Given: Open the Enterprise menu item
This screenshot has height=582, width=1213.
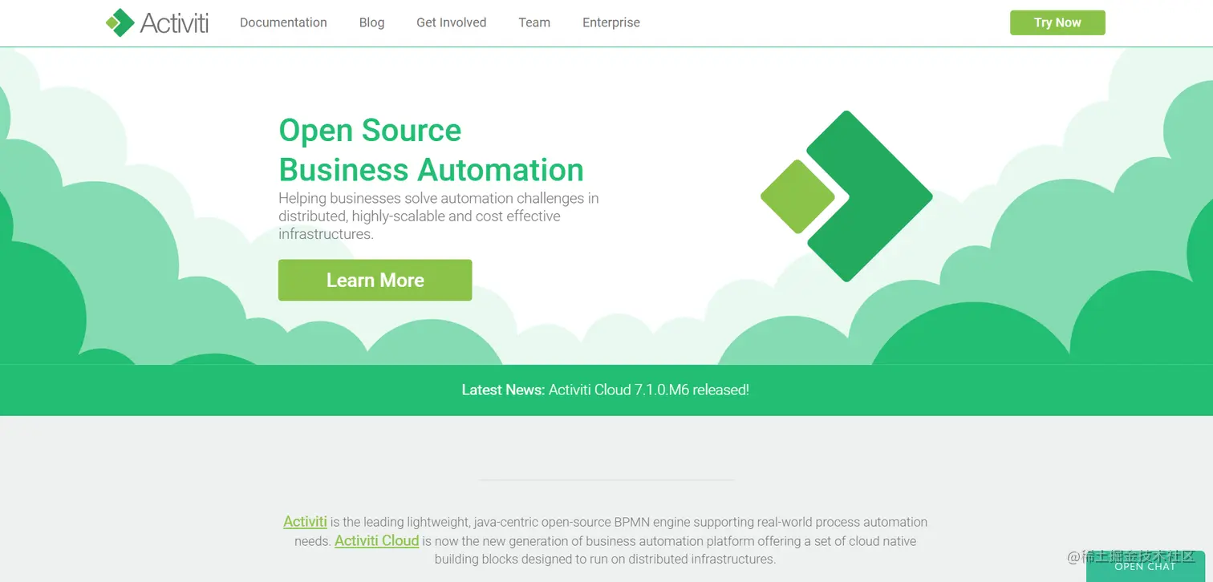Looking at the screenshot, I should pos(611,22).
